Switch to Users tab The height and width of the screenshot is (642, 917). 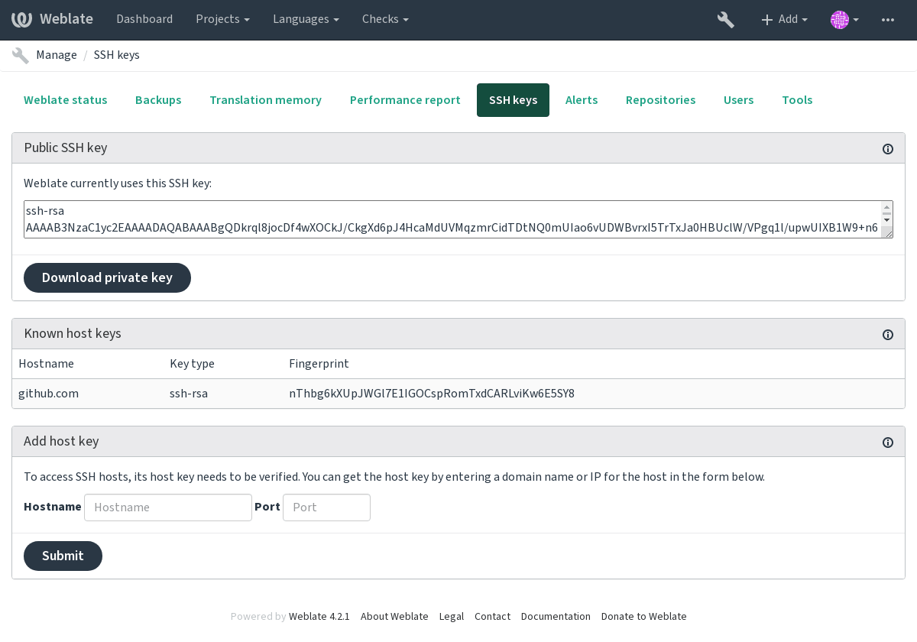coord(738,100)
